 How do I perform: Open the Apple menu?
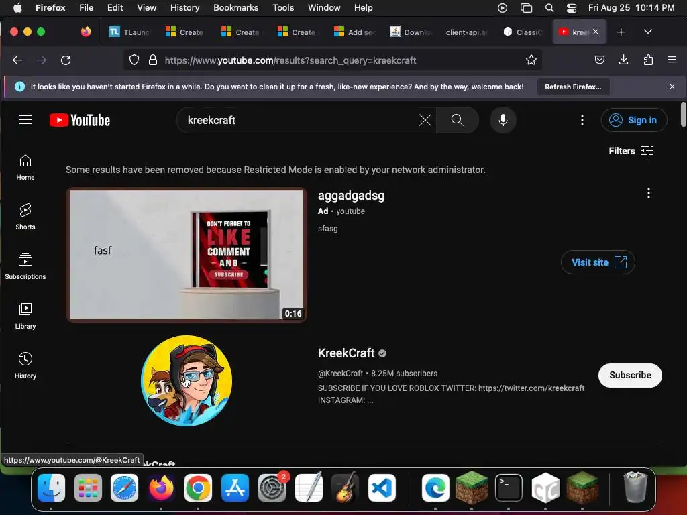tap(17, 8)
